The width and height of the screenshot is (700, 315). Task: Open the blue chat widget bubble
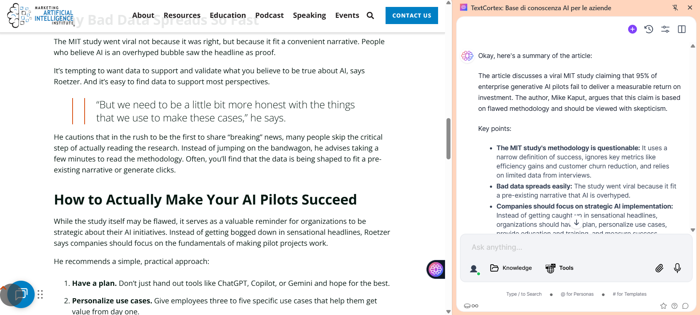click(21, 294)
